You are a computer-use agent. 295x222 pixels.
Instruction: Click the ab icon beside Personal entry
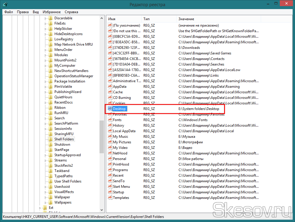pos(110,159)
